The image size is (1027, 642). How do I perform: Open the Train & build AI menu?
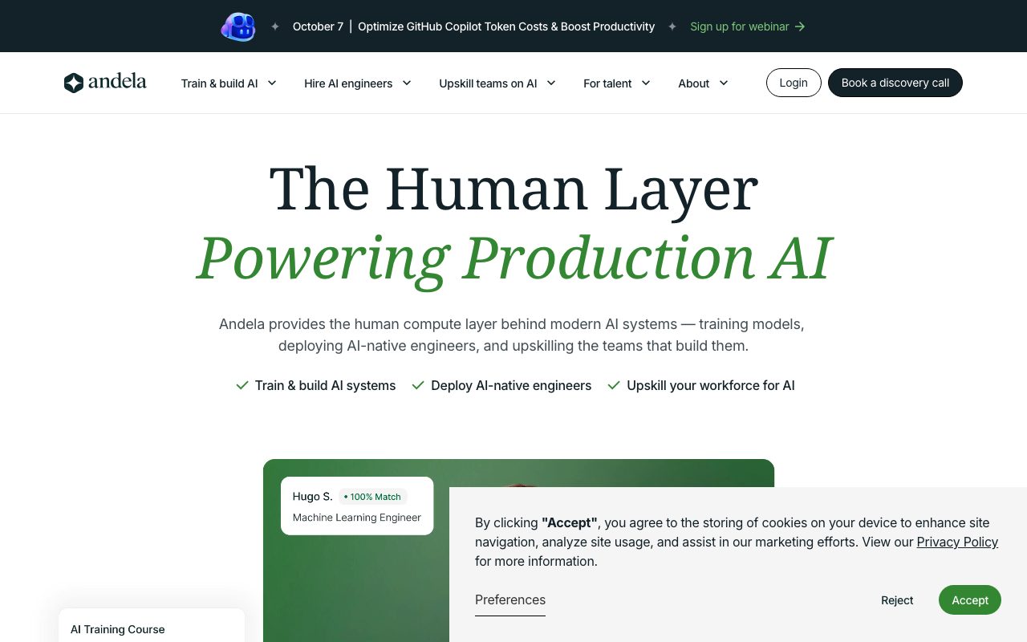coord(229,83)
